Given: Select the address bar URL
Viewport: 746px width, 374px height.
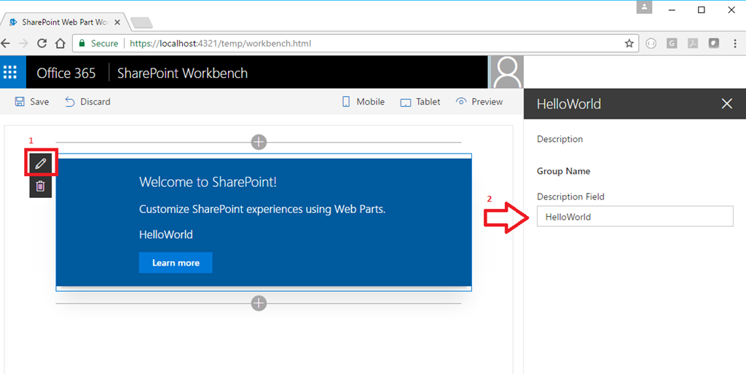Looking at the screenshot, I should [x=220, y=43].
